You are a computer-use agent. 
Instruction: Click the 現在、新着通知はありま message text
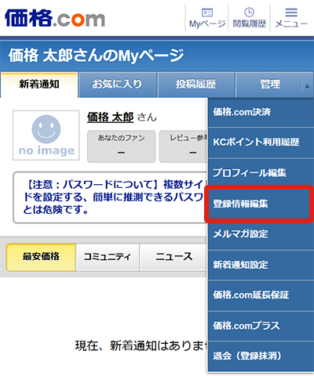141,346
